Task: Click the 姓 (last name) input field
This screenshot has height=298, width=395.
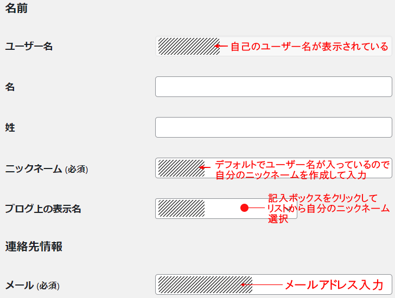Action: coord(273,127)
